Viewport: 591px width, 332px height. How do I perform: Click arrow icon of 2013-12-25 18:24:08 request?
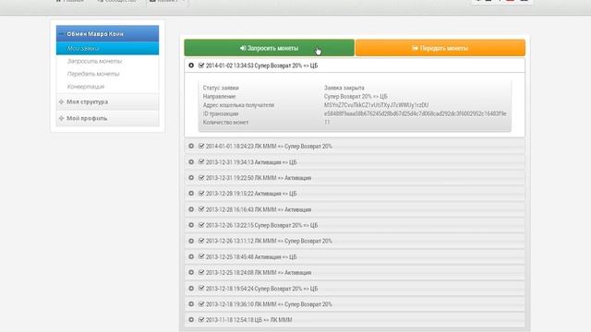pos(191,273)
